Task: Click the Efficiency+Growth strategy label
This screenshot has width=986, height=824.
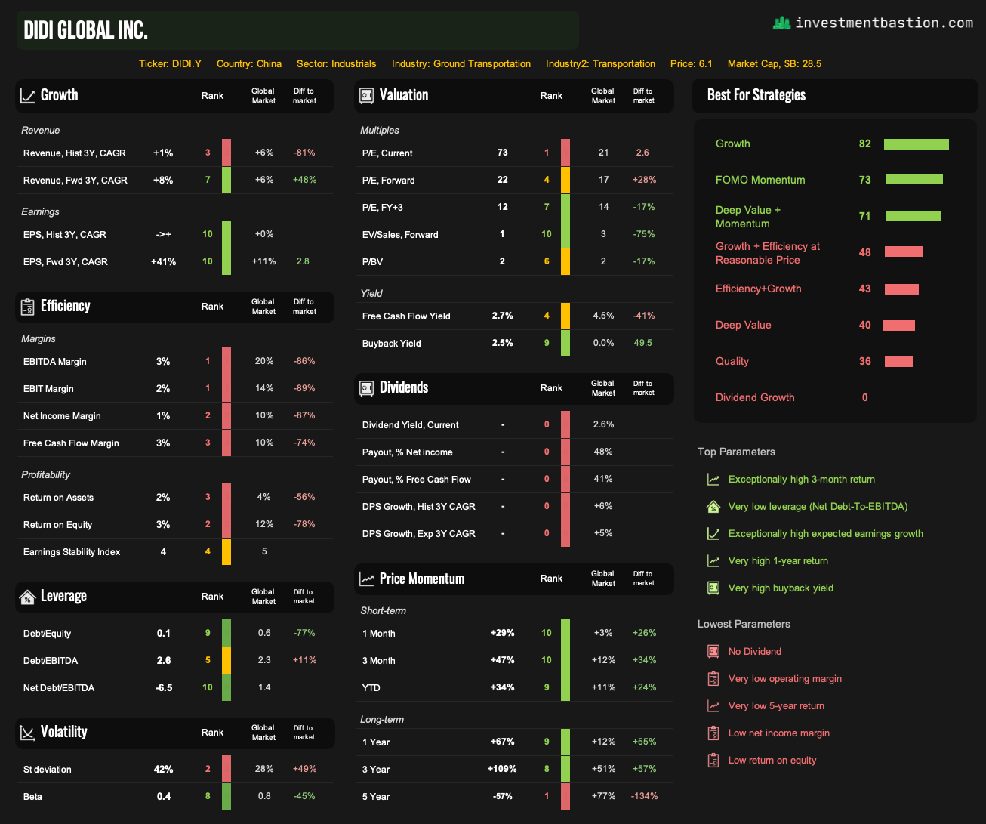Action: (x=759, y=289)
